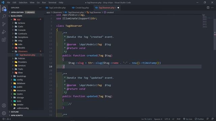Open the Extensions view
The height and width of the screenshot is (121, 216).
tap(4, 40)
